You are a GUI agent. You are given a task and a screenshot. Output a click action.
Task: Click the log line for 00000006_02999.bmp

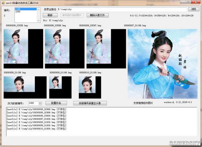pyautogui.click(x=36, y=112)
